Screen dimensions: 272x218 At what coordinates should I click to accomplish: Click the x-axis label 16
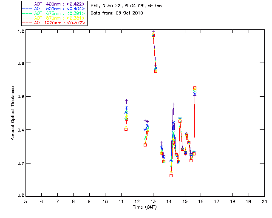[201, 201]
